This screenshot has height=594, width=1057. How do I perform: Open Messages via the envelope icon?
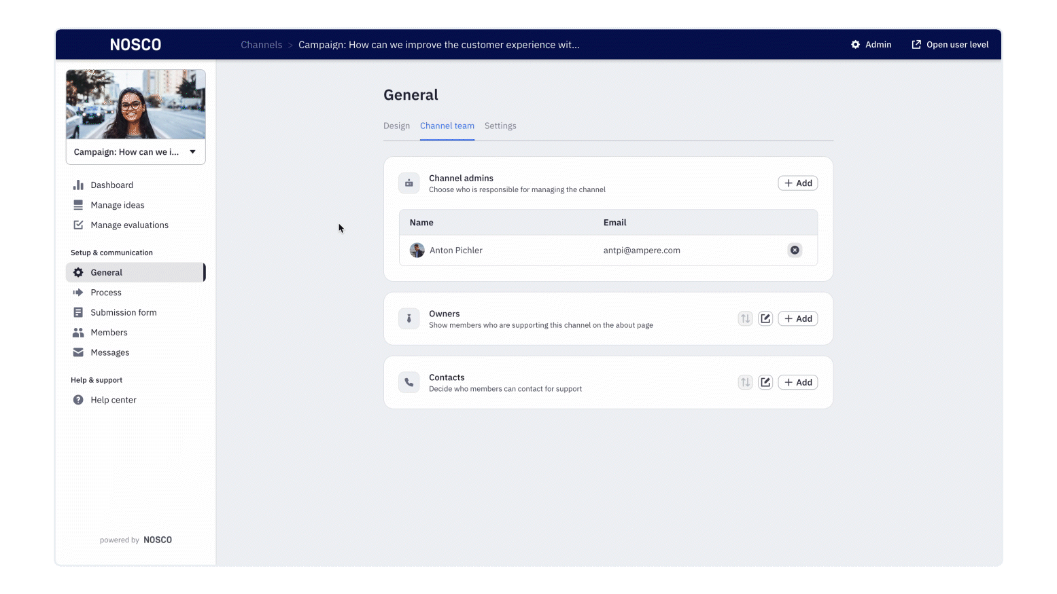pyautogui.click(x=80, y=352)
